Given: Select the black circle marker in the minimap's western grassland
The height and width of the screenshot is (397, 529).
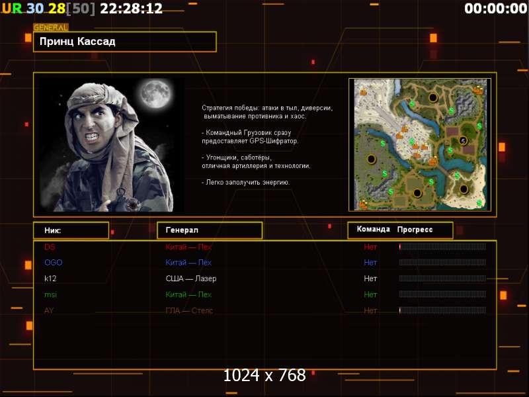Looking at the screenshot, I should [x=371, y=159].
